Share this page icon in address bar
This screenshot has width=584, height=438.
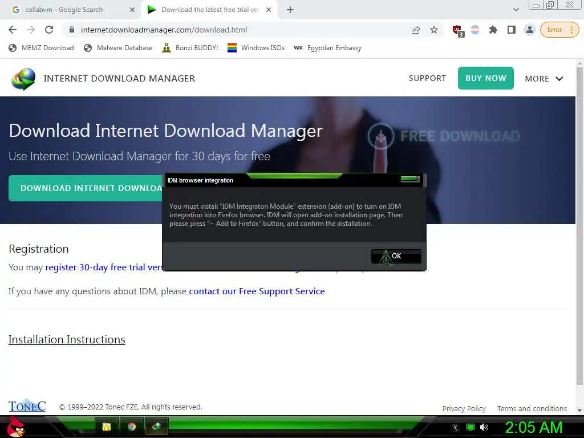(416, 30)
